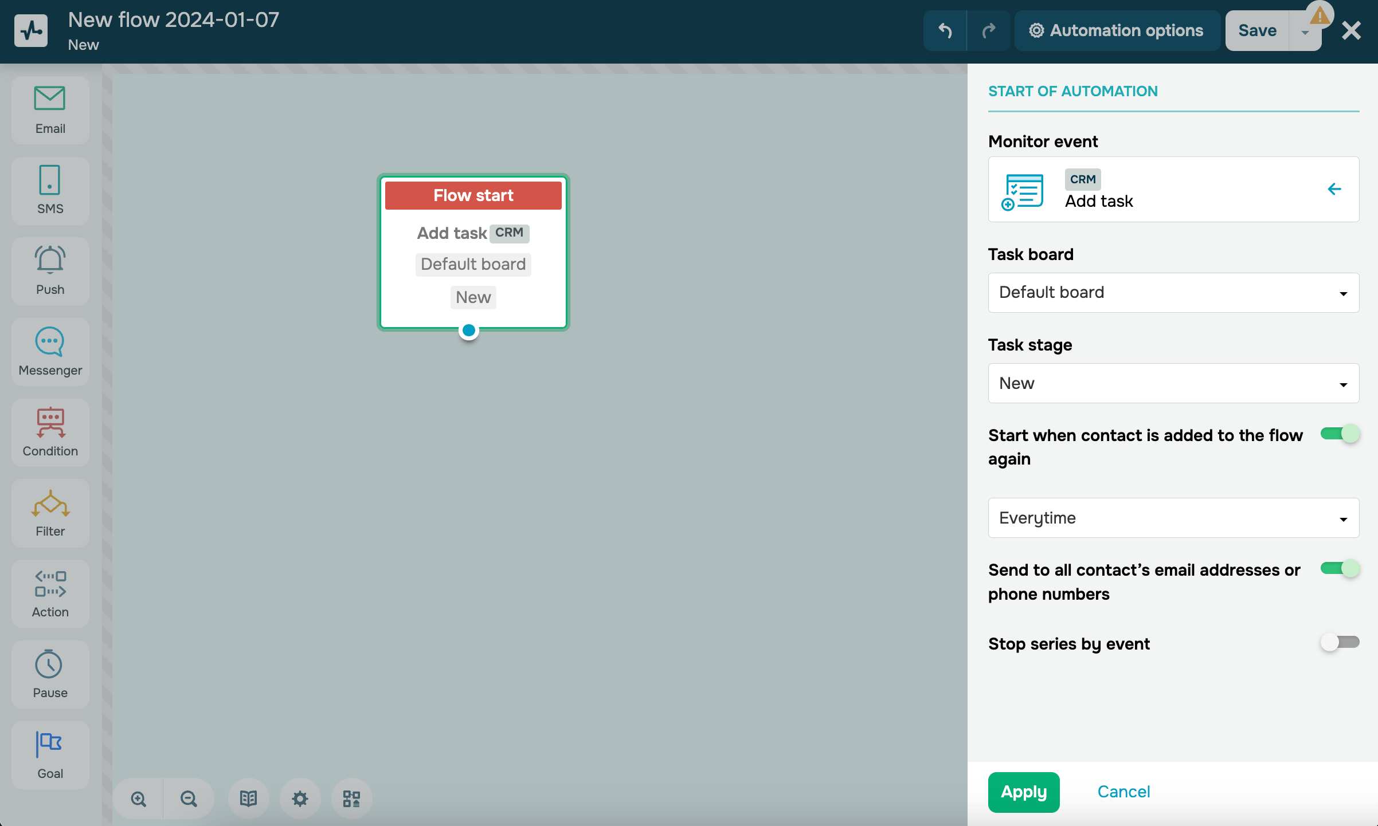Open Automation options
Screen dimensions: 1378x826
pos(1116,30)
